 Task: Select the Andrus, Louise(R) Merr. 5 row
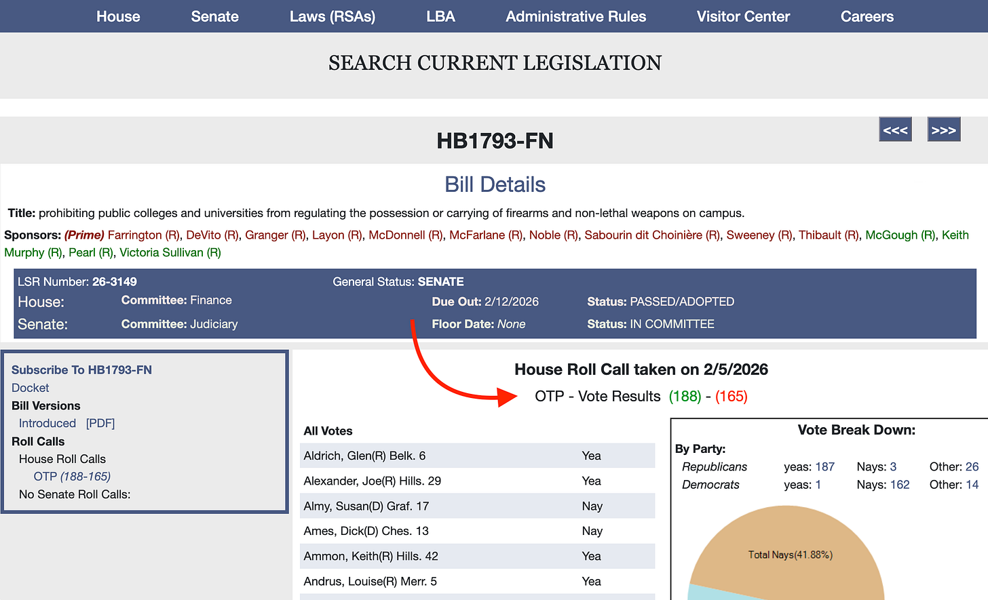click(x=477, y=581)
